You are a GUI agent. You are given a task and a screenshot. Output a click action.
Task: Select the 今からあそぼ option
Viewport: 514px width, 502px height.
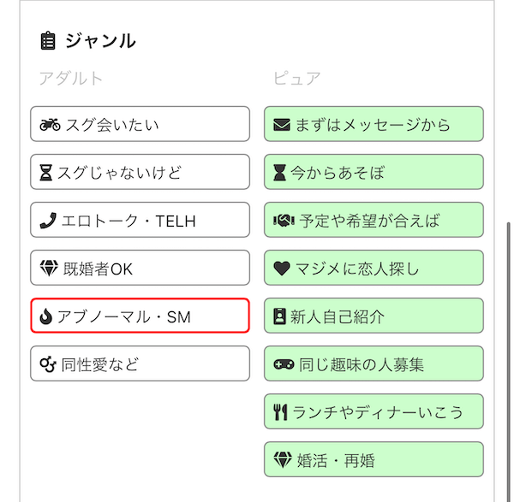click(x=374, y=172)
